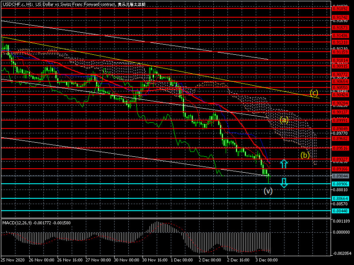The image size is (354, 265).
Task: Click the cyan up arrow marker
Action: (284, 163)
